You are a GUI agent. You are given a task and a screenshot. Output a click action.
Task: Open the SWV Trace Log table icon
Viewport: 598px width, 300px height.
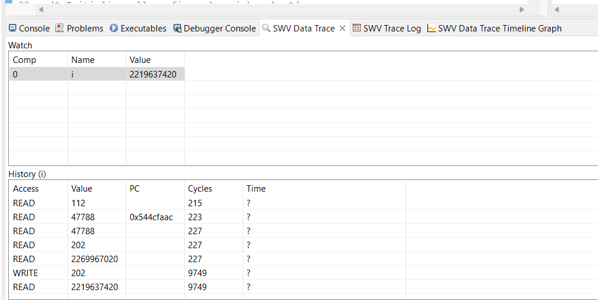point(357,28)
